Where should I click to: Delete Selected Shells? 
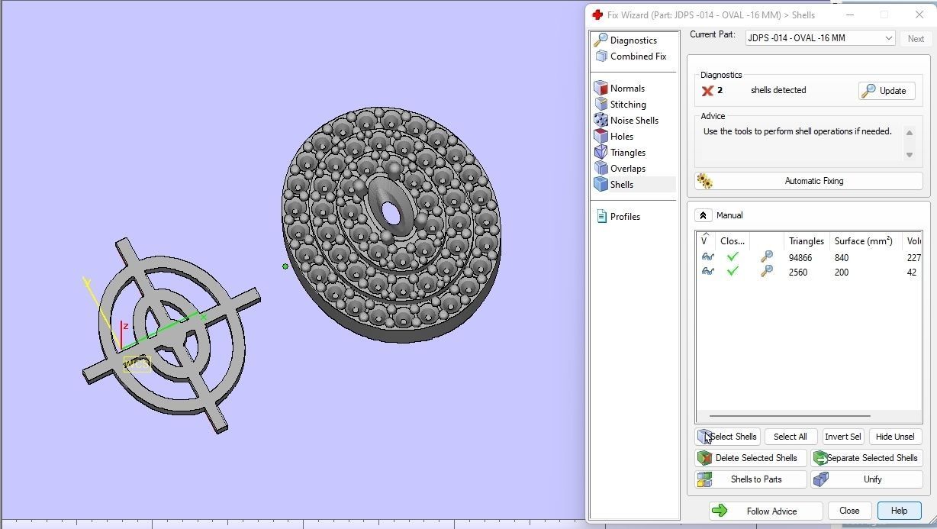point(751,458)
